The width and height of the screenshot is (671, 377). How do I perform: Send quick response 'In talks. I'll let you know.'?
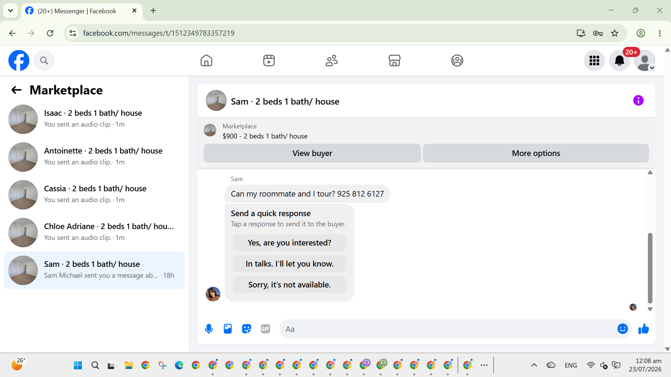(x=289, y=264)
